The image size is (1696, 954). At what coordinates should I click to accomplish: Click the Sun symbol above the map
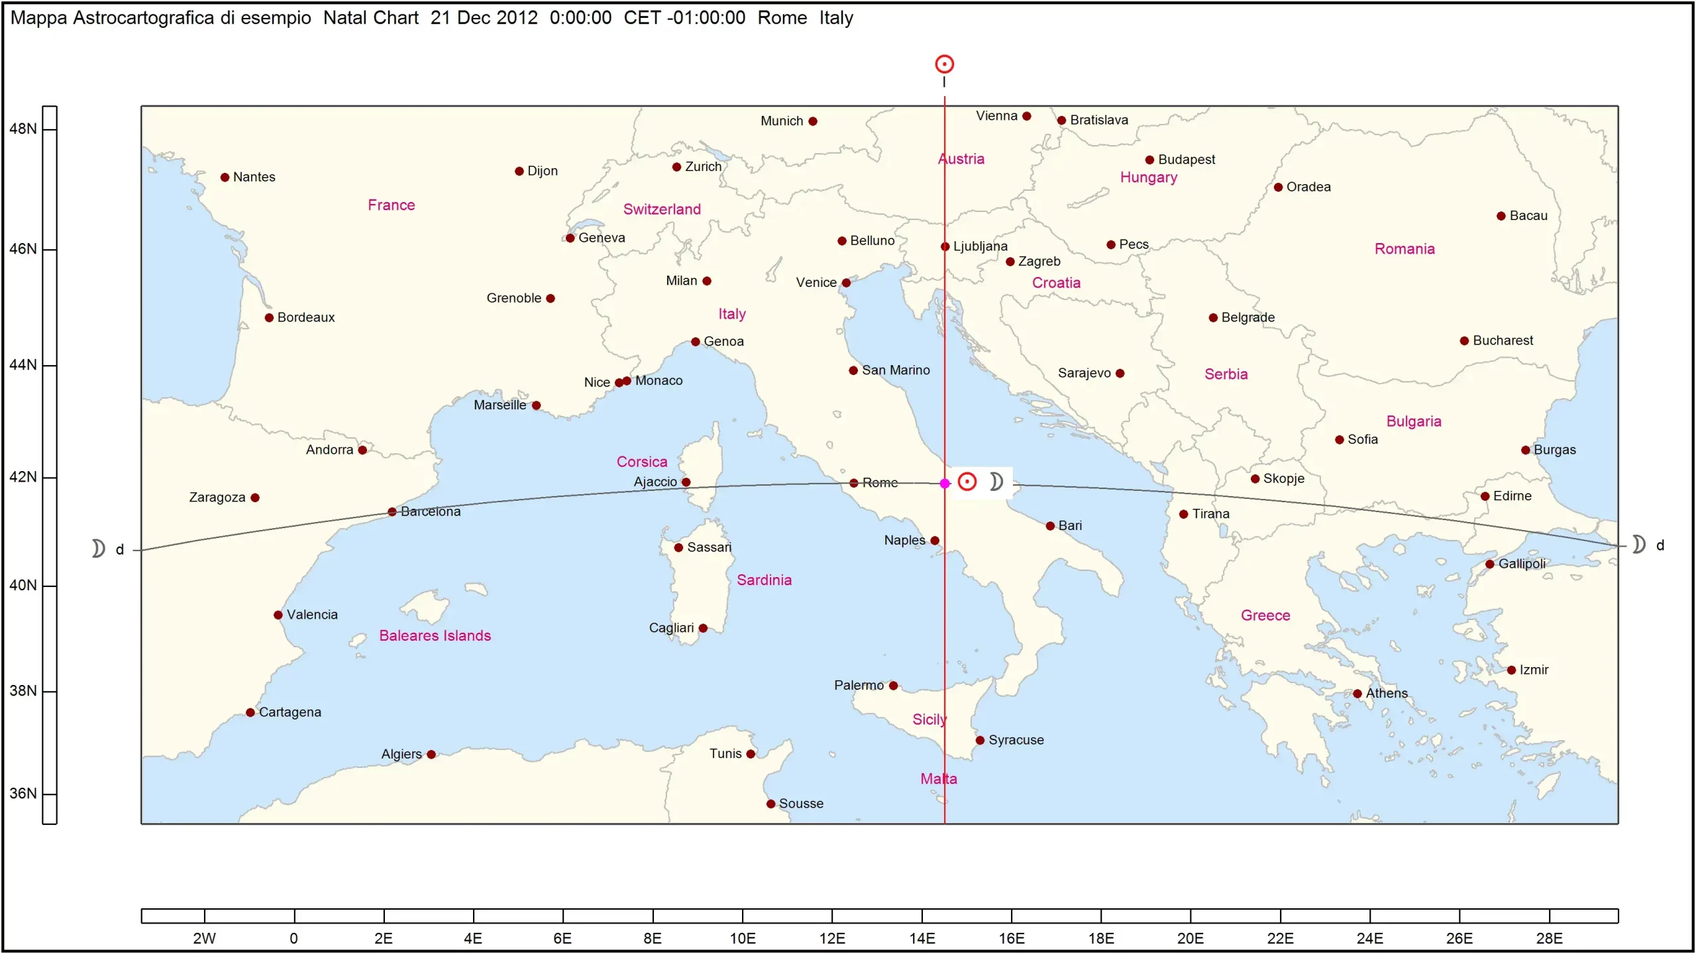point(944,64)
